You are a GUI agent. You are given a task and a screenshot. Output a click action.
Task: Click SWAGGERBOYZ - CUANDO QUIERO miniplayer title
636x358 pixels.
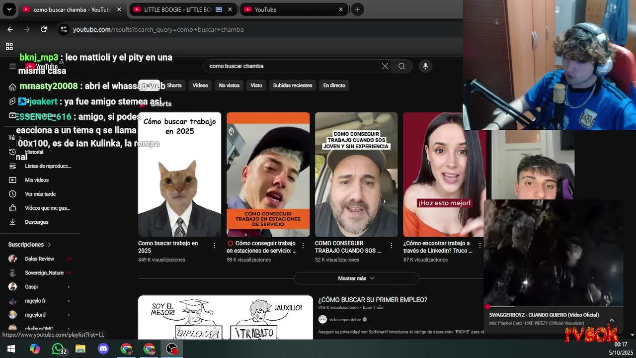[x=544, y=315]
